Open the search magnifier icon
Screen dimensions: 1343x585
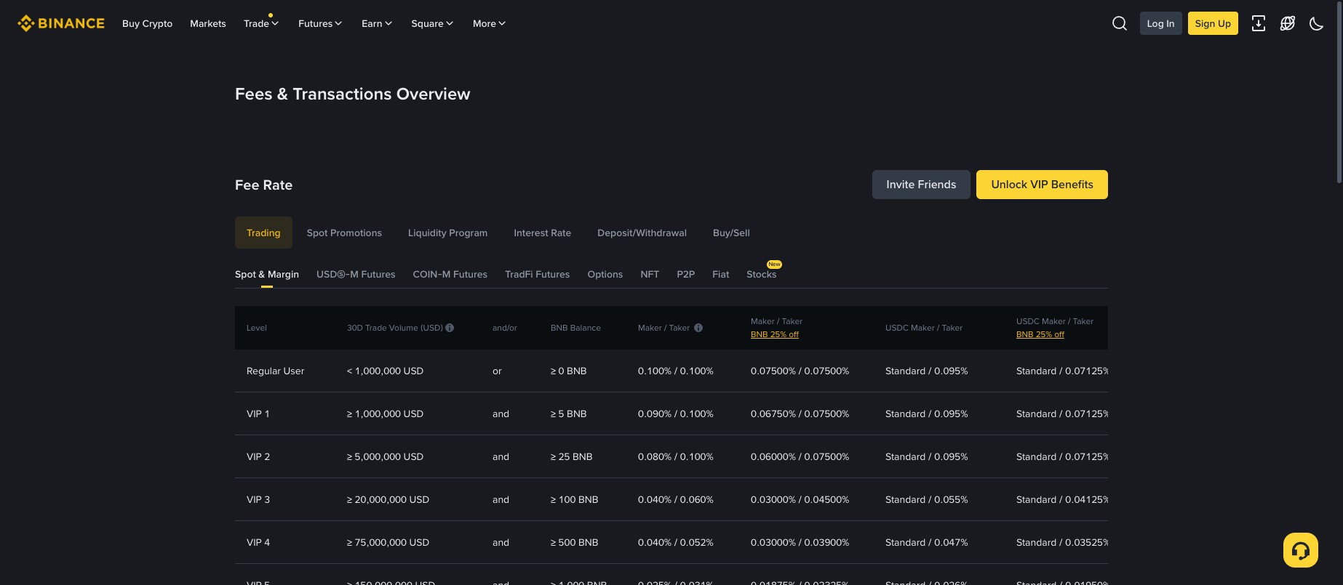[1120, 23]
